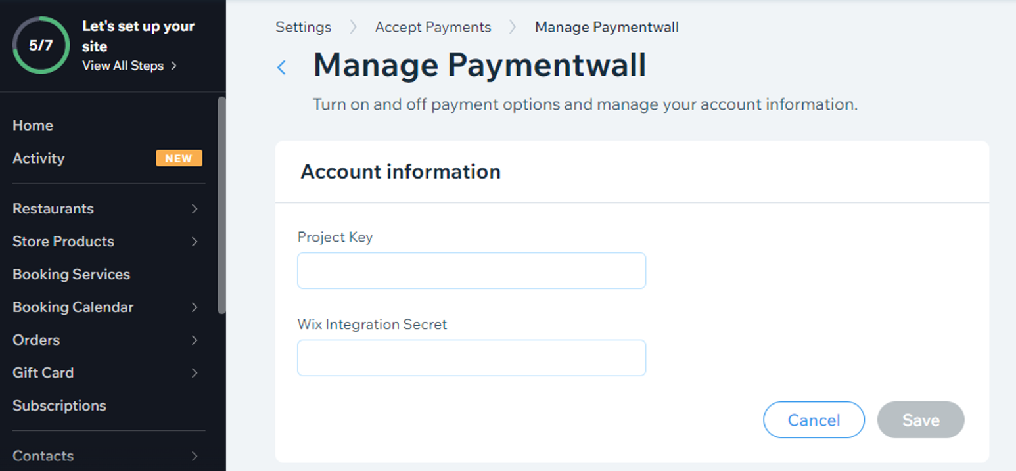Go to Settings breadcrumb
Viewport: 1016px width, 471px height.
[303, 27]
